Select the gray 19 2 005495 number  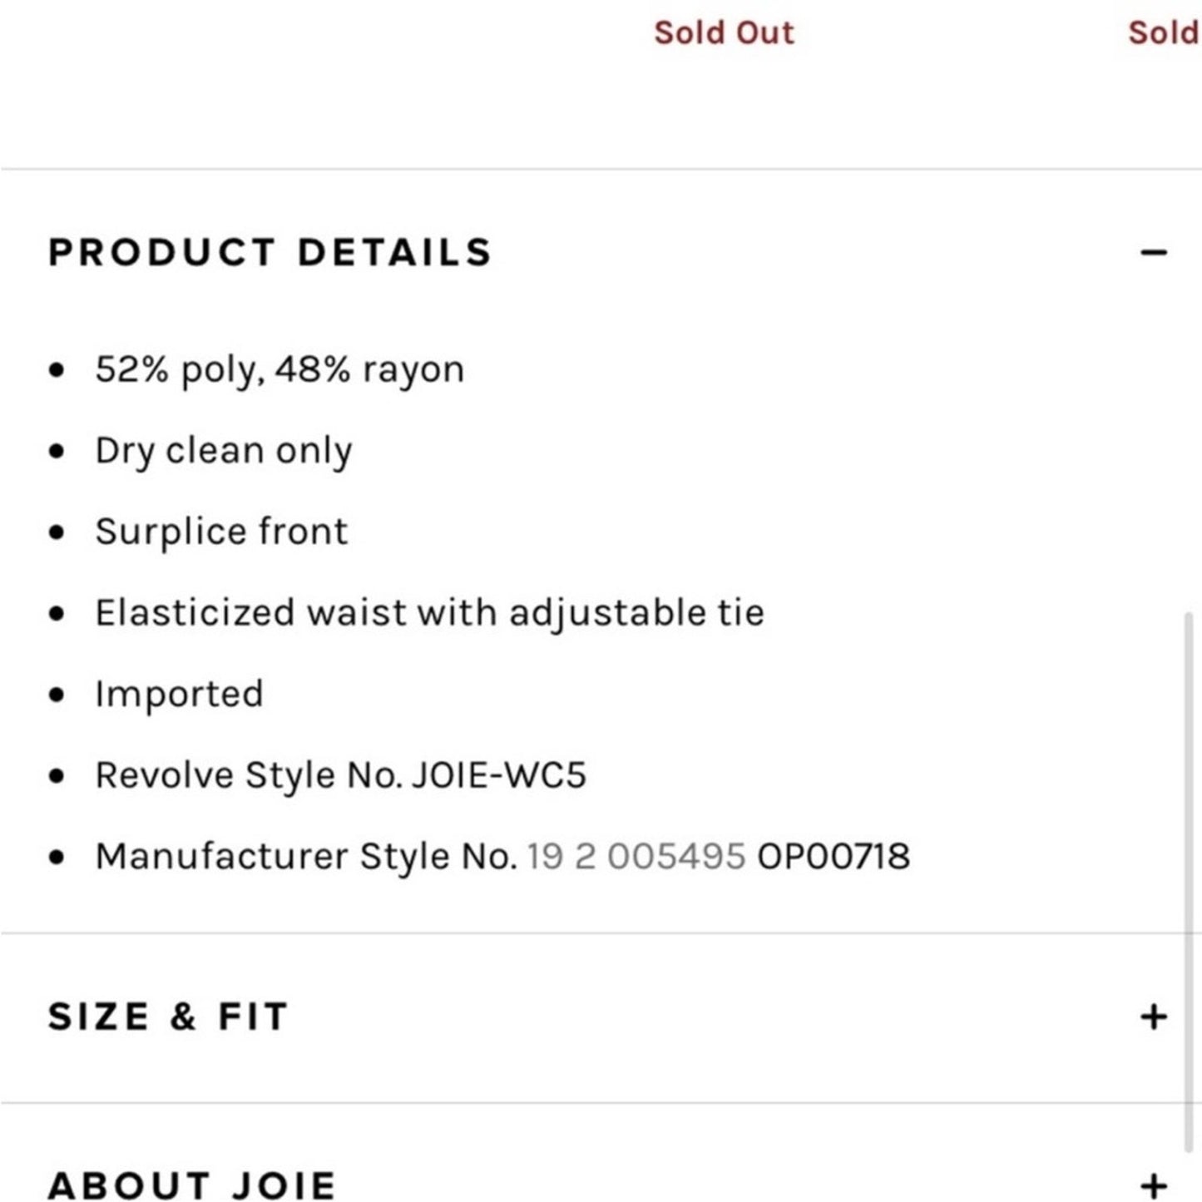click(636, 856)
